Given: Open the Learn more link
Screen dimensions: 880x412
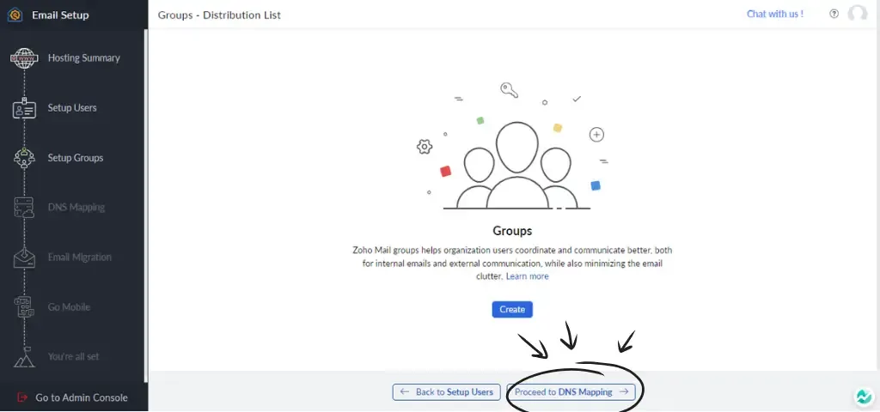Looking at the screenshot, I should 527,276.
